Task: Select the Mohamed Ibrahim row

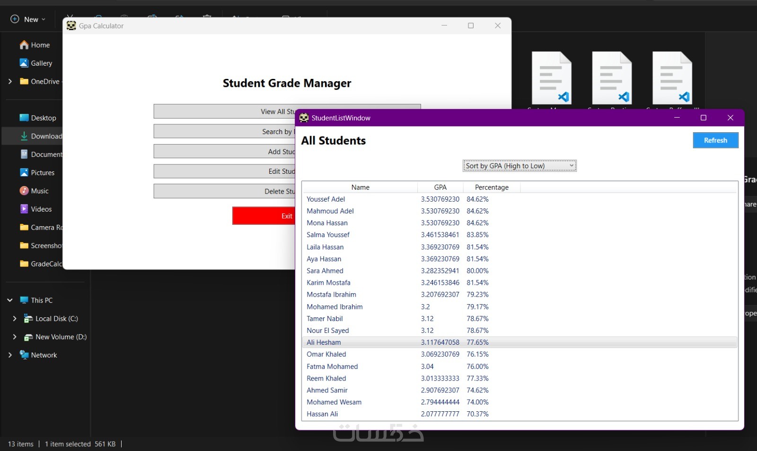Action: coord(519,306)
